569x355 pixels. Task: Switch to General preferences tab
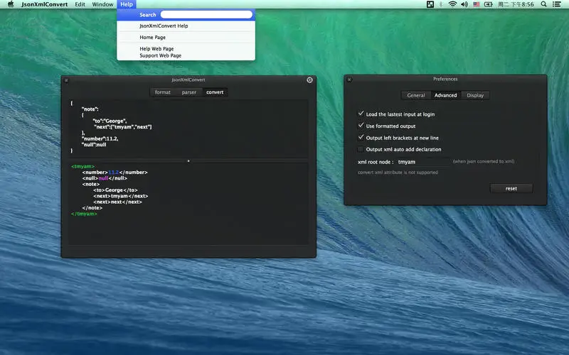tap(416, 95)
